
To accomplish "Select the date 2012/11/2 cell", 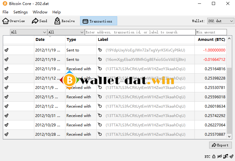I will [50, 106].
